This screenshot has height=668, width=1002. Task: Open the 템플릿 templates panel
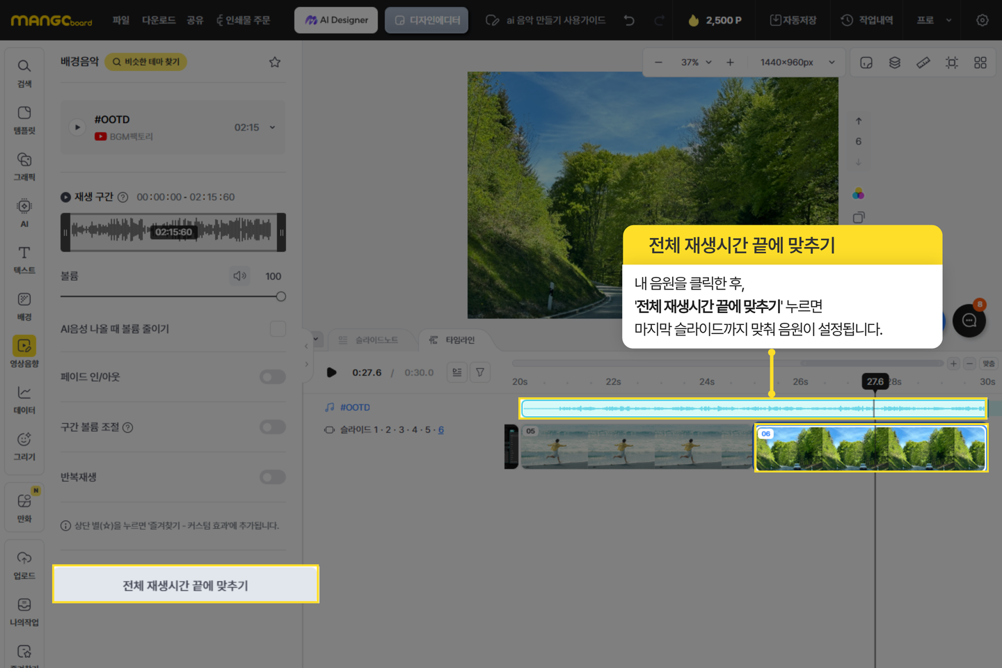click(x=24, y=120)
